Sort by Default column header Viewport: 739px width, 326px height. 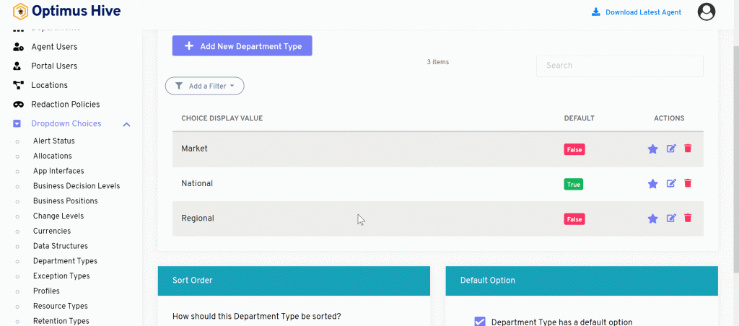point(580,118)
